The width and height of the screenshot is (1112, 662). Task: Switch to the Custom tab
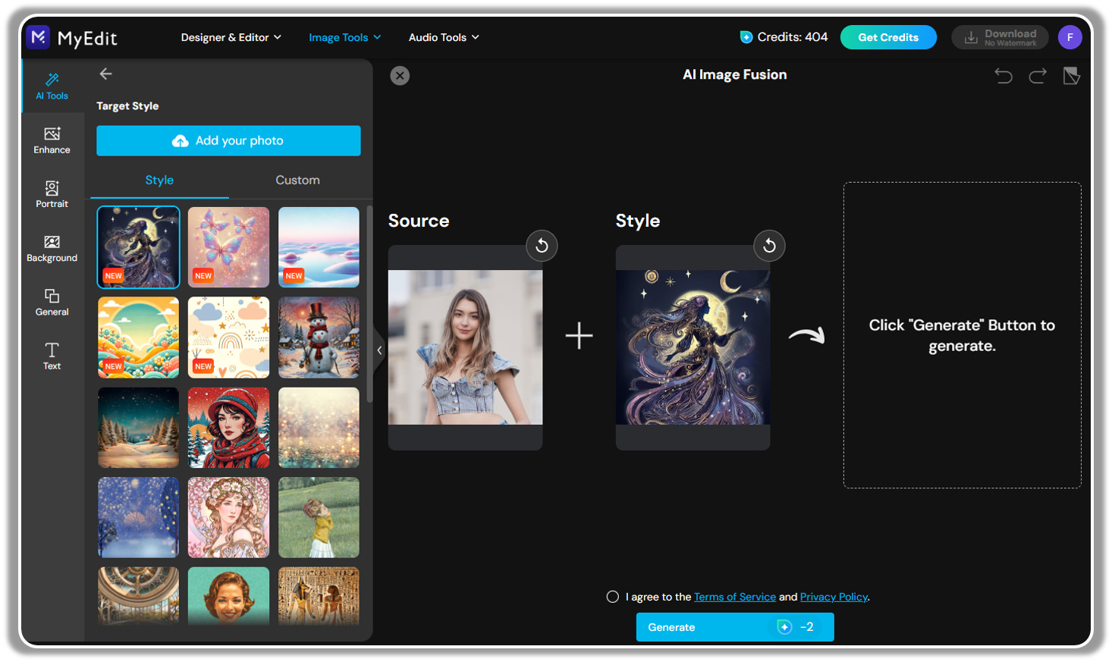click(x=297, y=180)
